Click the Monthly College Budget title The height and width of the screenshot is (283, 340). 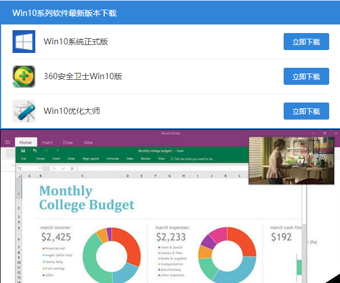(x=87, y=198)
